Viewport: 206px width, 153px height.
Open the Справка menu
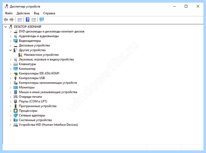(49, 13)
